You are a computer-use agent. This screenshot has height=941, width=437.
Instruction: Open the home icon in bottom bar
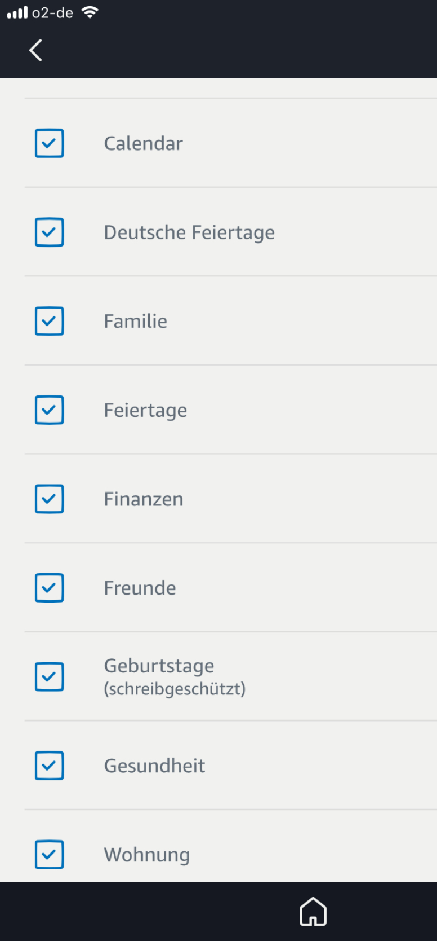(313, 911)
